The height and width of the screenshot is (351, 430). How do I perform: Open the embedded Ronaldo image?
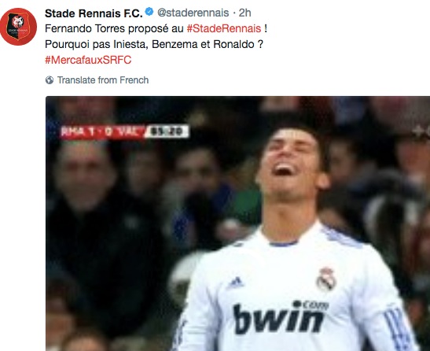(x=237, y=224)
